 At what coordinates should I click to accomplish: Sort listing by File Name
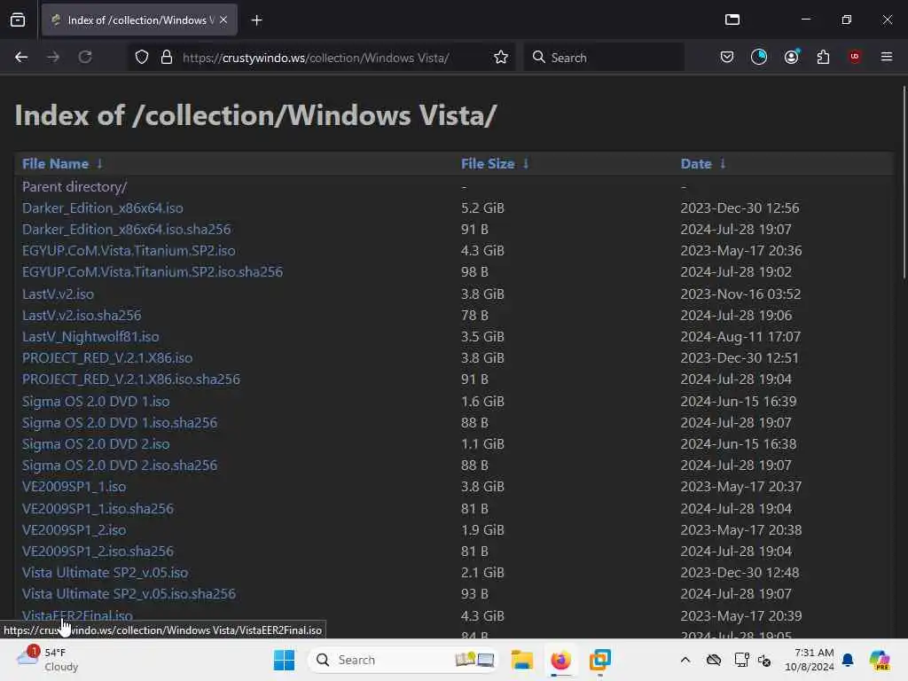point(55,164)
